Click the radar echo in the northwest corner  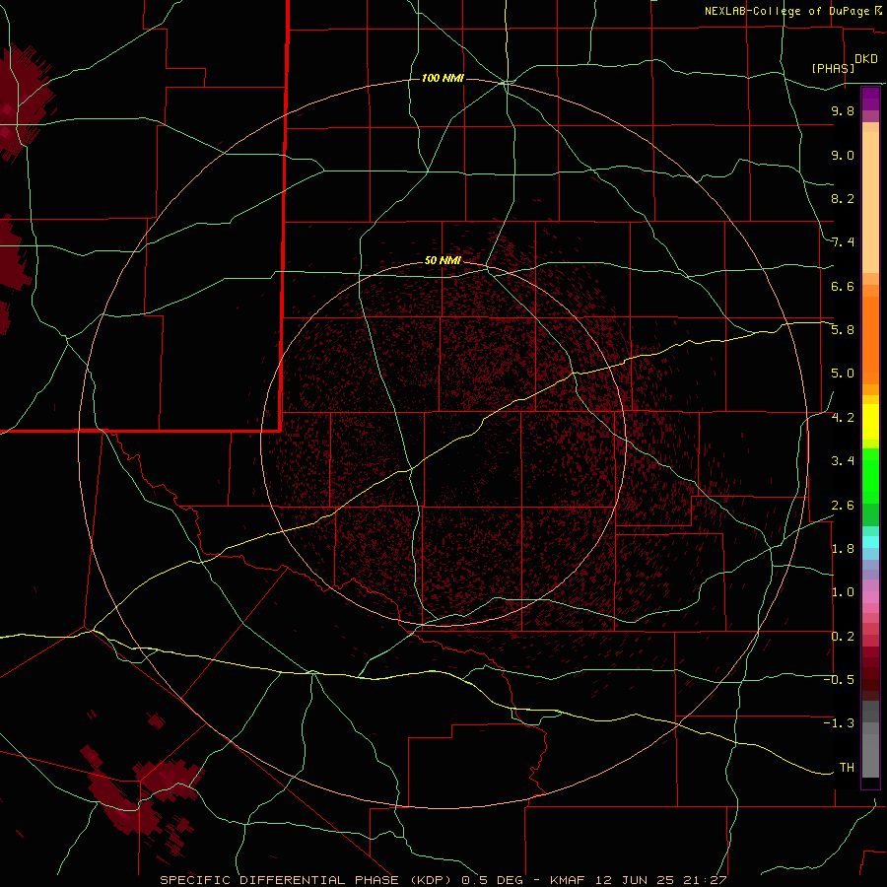pyautogui.click(x=23, y=102)
